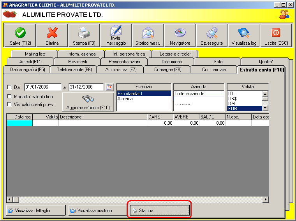Click the Valuta grid column header

[x=46, y=117]
